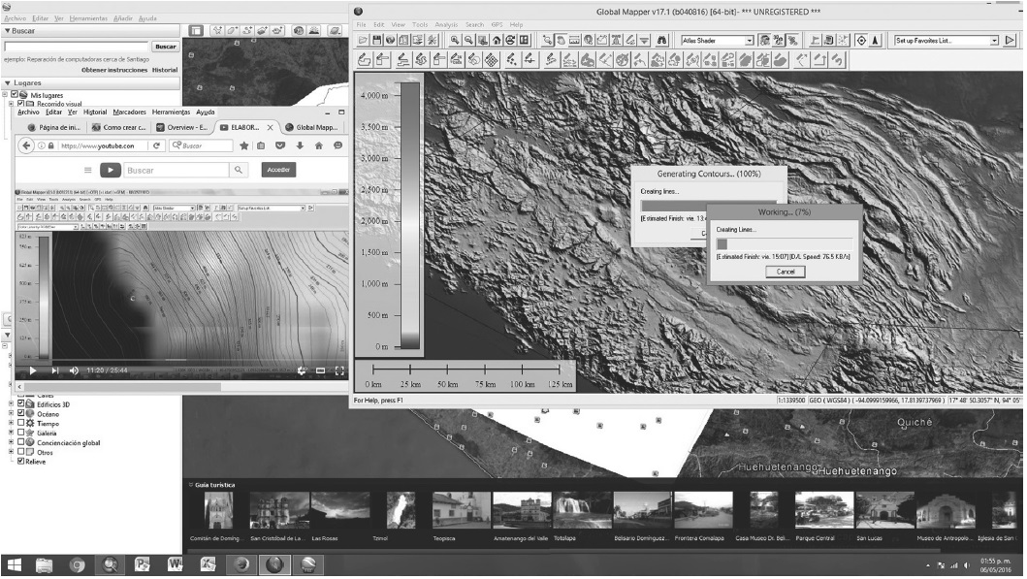The image size is (1027, 579).
Task: Switch to the Overview tab in Firefox
Action: pos(183,127)
